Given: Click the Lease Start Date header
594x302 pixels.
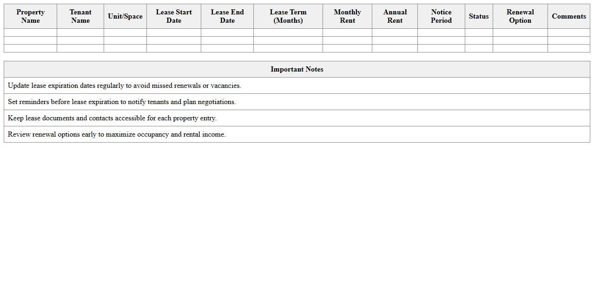Looking at the screenshot, I should (174, 16).
